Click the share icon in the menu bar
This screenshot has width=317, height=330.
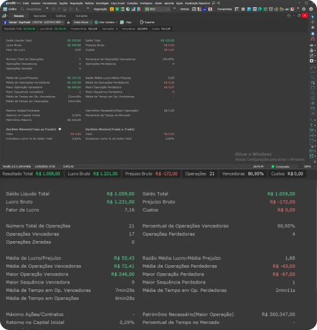(x=219, y=3)
